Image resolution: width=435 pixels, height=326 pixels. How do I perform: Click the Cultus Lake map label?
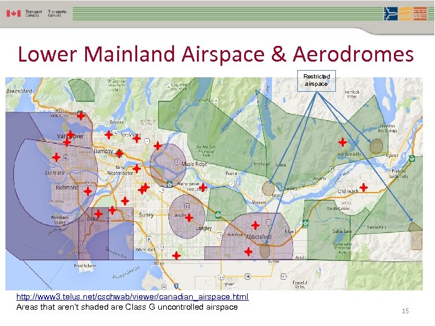[342, 231]
